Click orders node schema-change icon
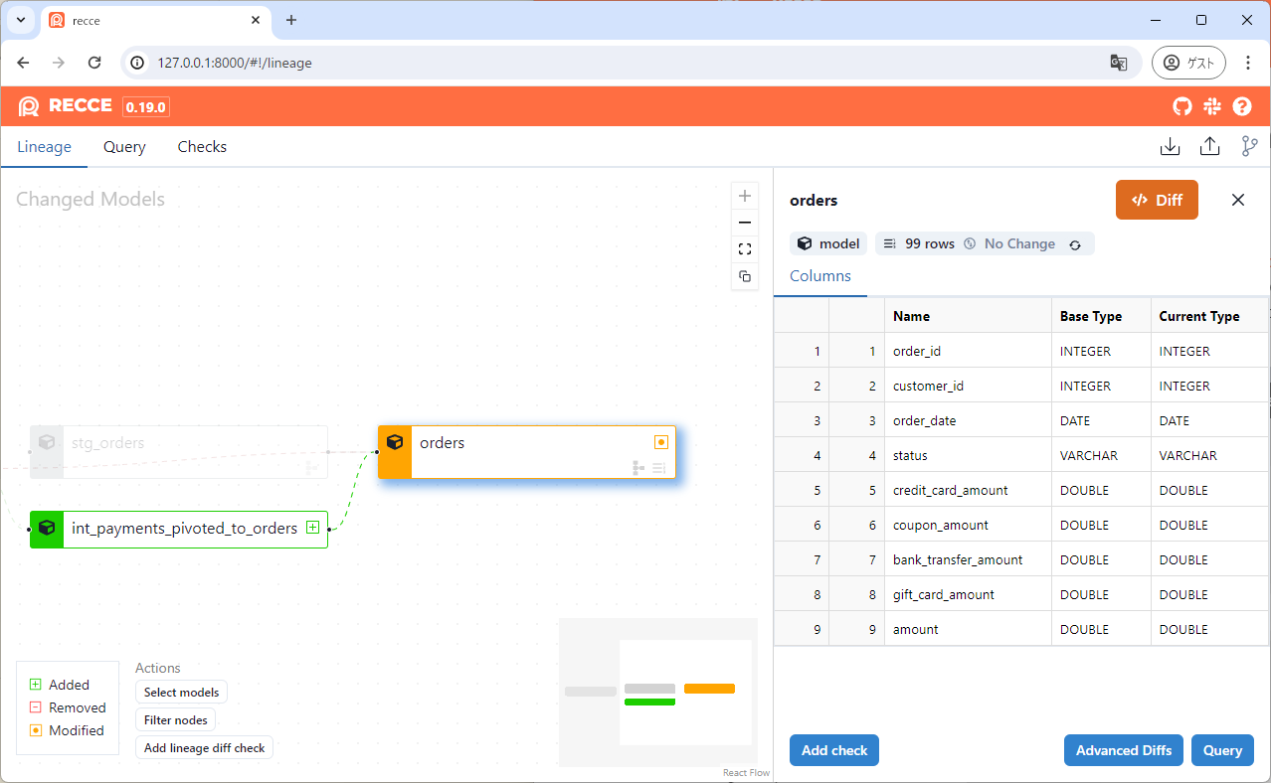 pyautogui.click(x=638, y=467)
